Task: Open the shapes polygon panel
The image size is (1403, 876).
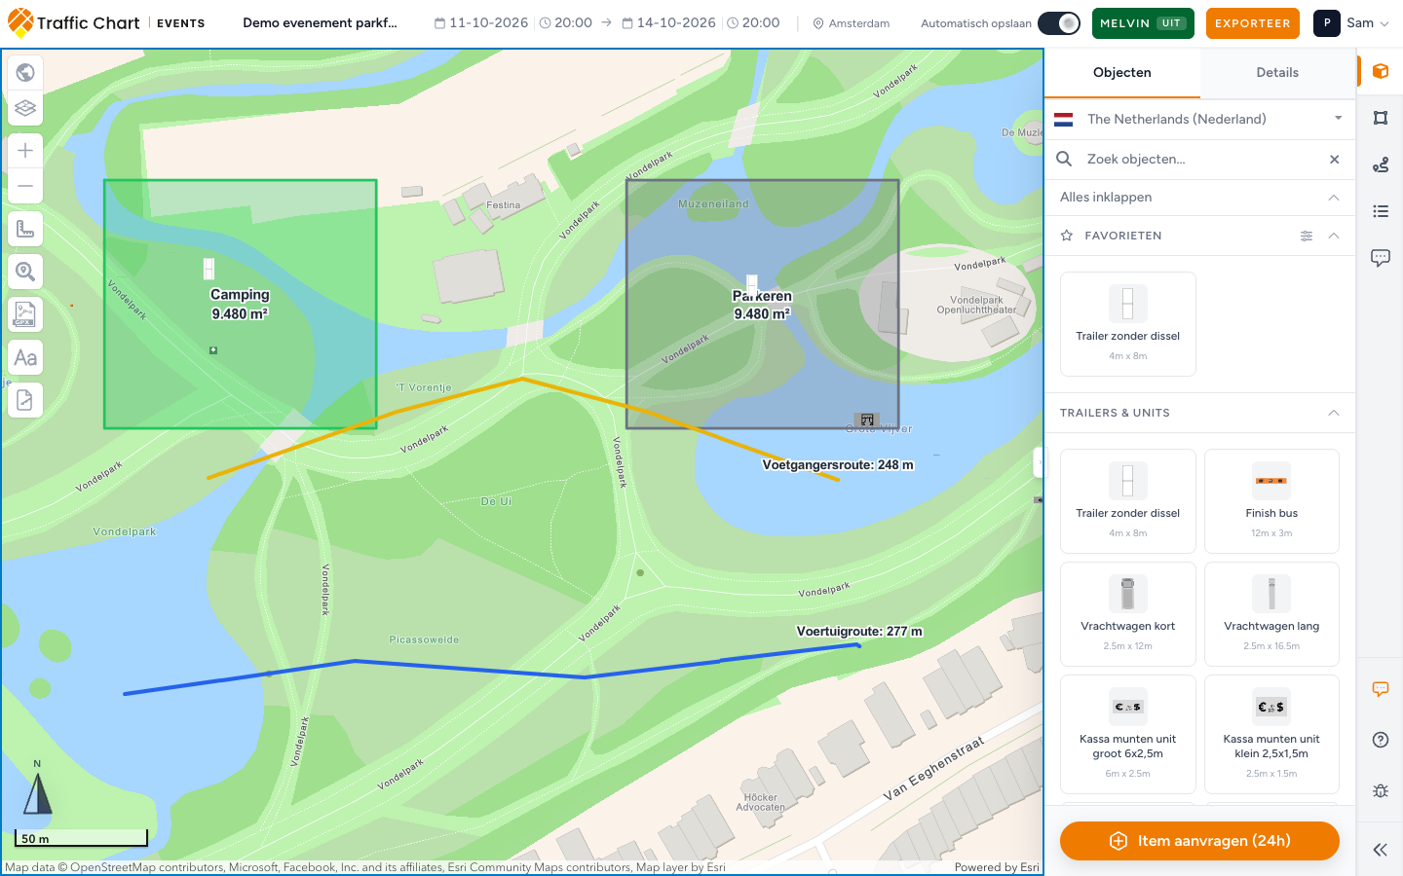Action: click(x=1381, y=118)
